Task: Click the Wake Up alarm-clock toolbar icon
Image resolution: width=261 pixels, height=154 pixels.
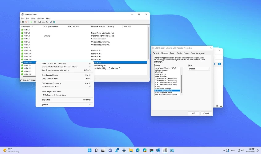Action: pyautogui.click(x=23, y=22)
